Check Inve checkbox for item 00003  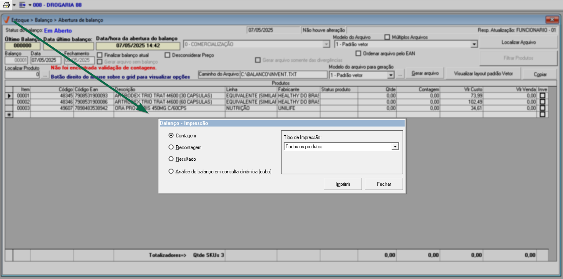[x=543, y=108]
